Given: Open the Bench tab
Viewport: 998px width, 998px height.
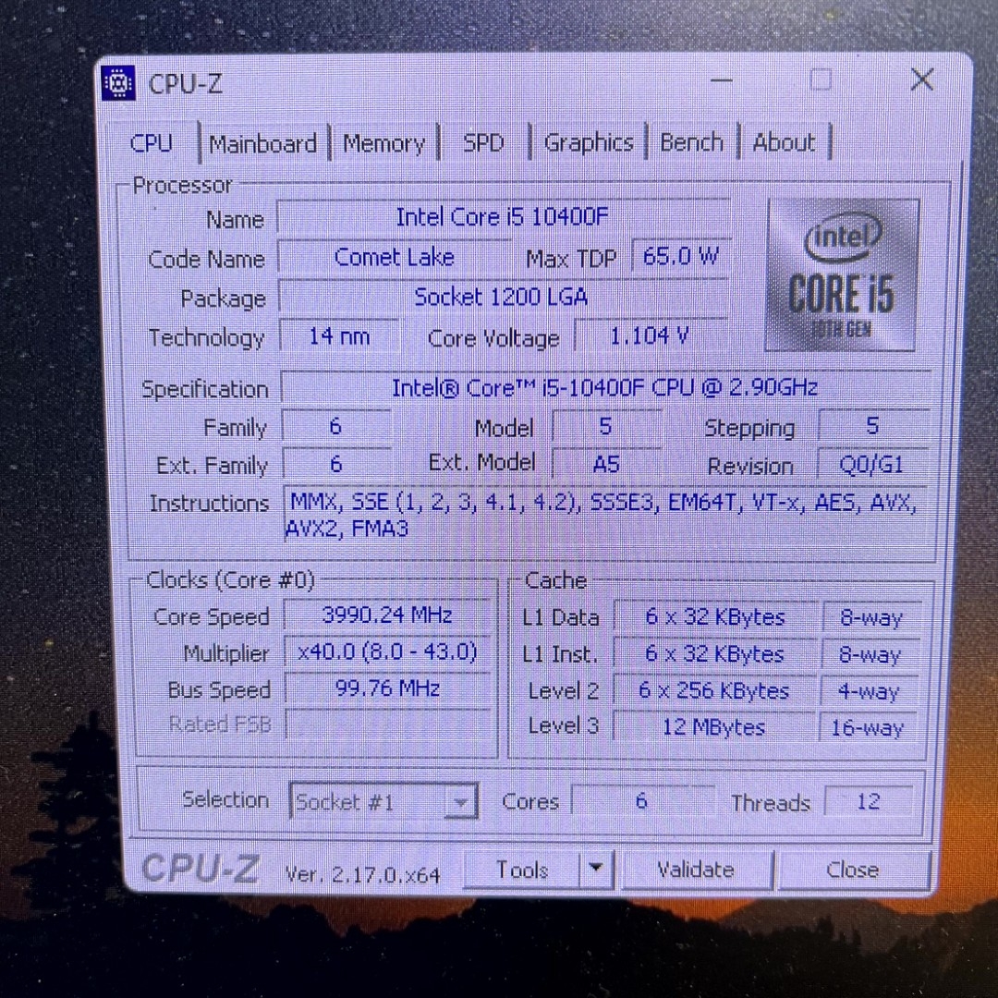Looking at the screenshot, I should (691, 143).
